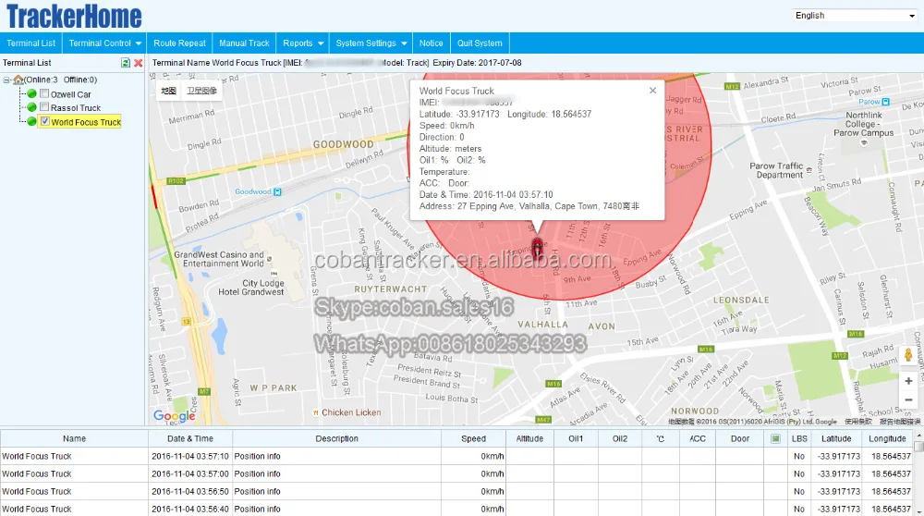Zoom out with the map minus button
This screenshot has height=516, width=924.
tap(908, 399)
